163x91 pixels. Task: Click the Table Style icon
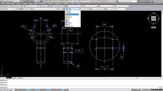(x=99, y=6)
